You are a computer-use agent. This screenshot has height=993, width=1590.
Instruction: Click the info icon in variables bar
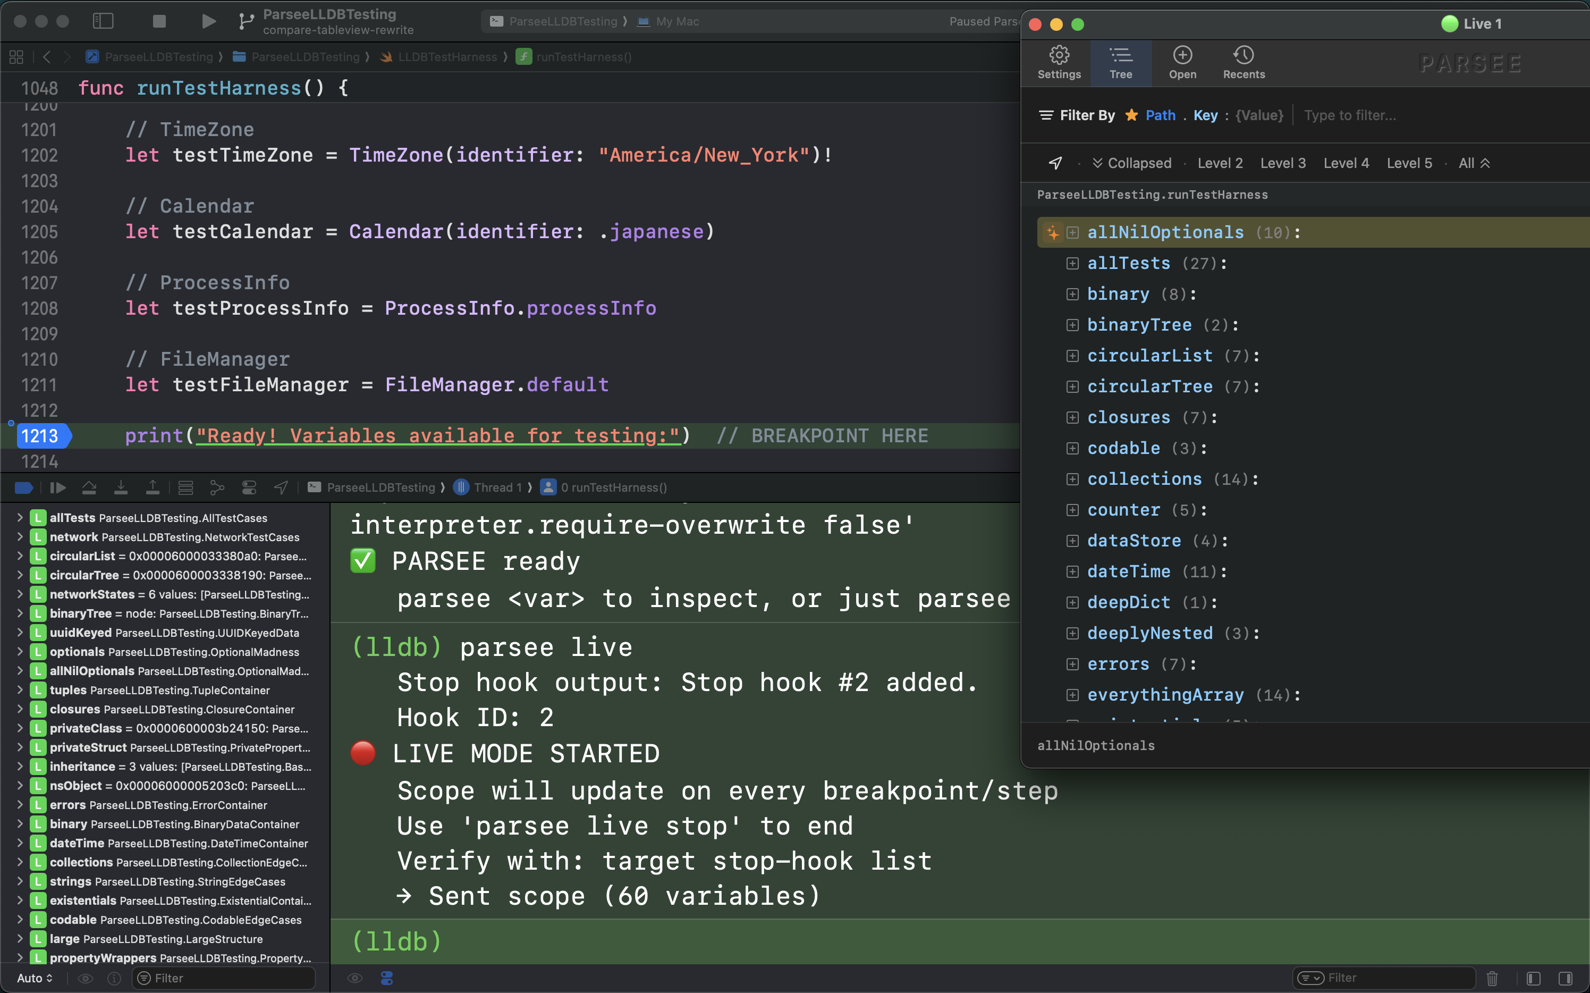[114, 978]
